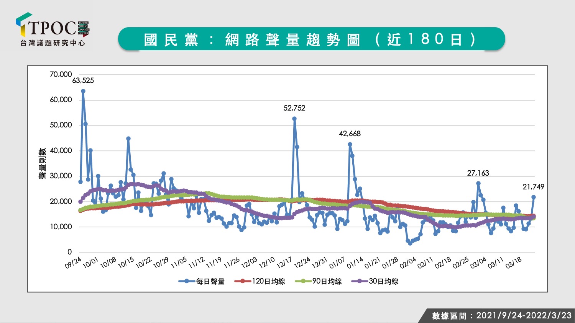Click the purple 30日均線 legend marker

(360, 281)
